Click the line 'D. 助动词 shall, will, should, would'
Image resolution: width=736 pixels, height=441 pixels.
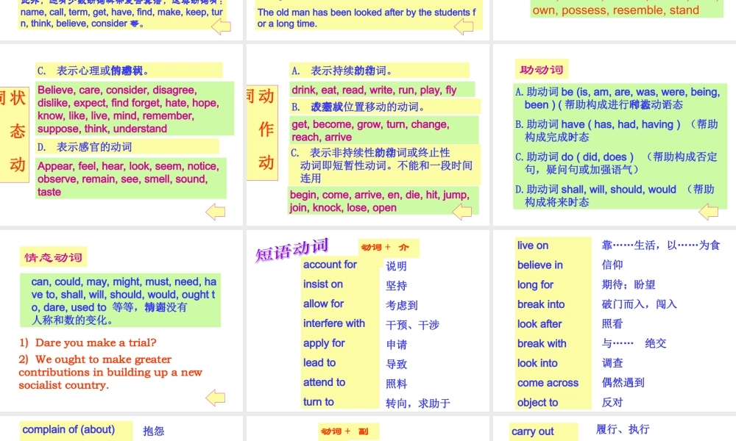pos(615,196)
